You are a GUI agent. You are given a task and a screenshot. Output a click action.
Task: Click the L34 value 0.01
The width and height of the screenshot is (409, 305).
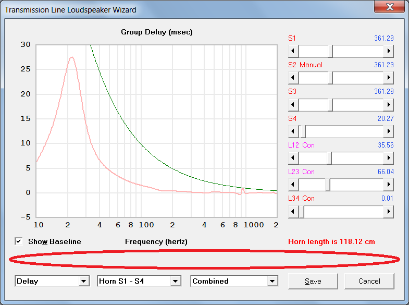pos(387,198)
